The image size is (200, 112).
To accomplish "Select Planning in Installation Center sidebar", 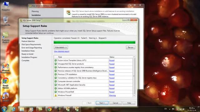I will pos(35,11).
